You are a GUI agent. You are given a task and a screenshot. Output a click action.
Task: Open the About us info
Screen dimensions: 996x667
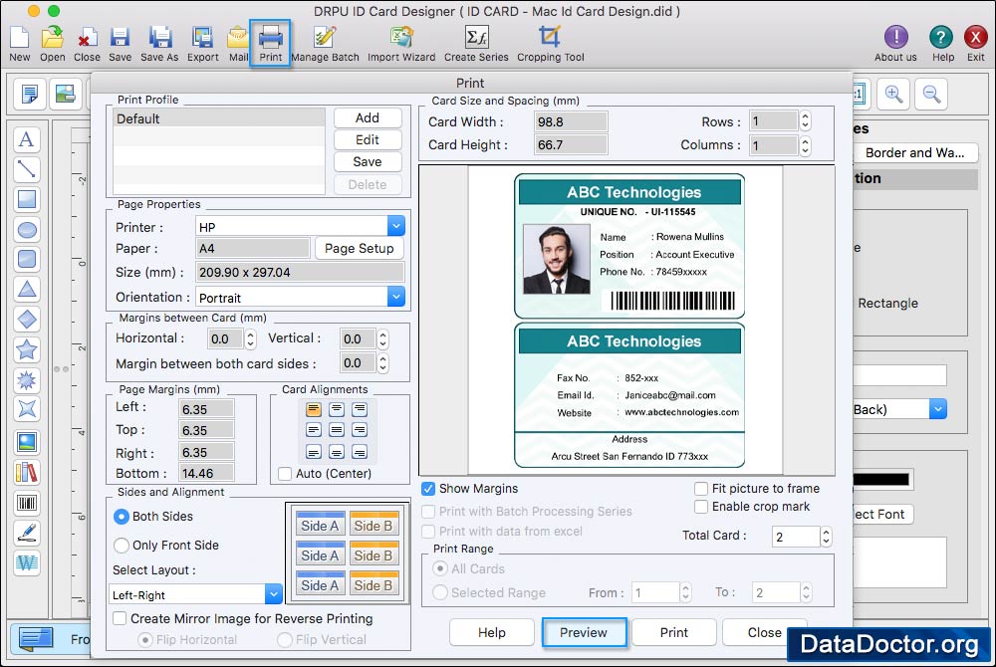point(895,43)
